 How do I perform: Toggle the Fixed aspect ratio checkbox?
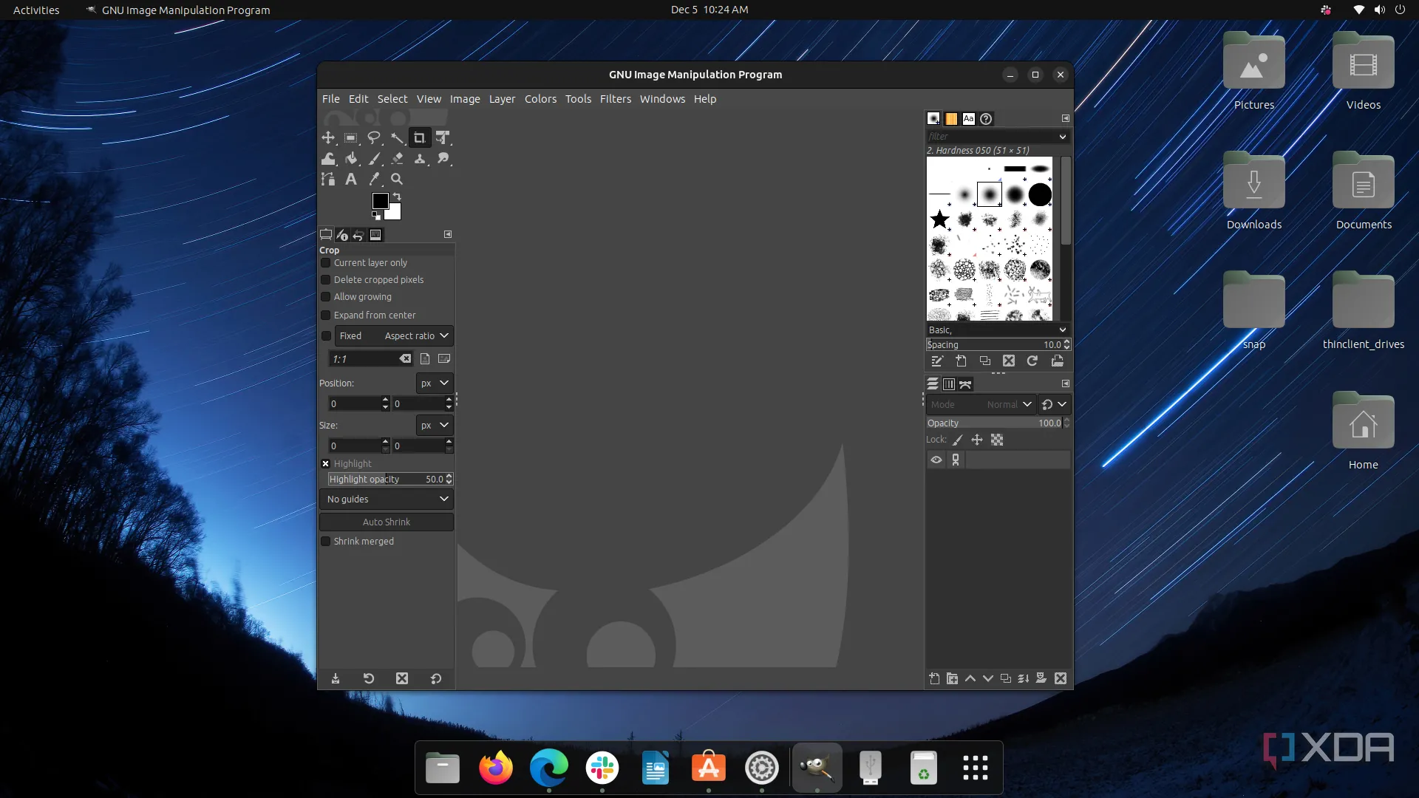(326, 336)
